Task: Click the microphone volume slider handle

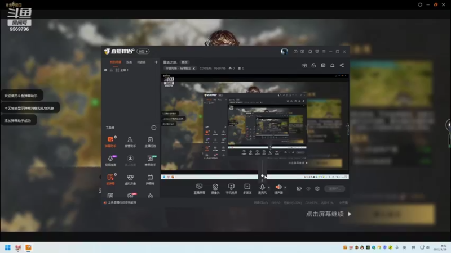Action: click(x=262, y=175)
